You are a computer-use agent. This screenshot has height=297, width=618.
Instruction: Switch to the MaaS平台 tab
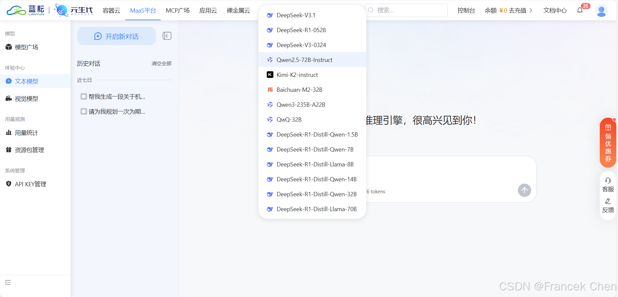pos(143,10)
